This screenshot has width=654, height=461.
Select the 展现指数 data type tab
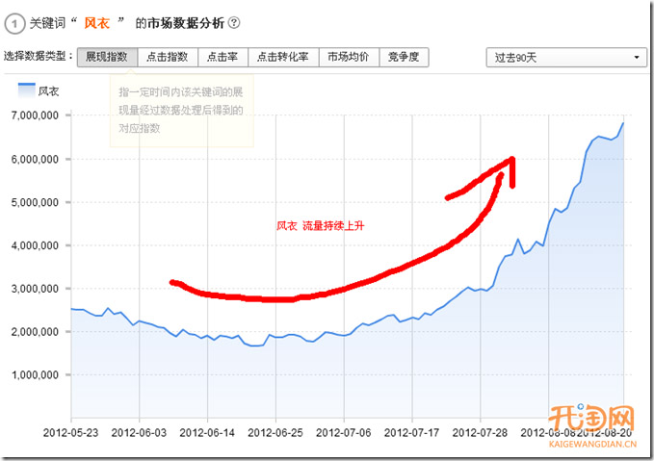click(107, 57)
